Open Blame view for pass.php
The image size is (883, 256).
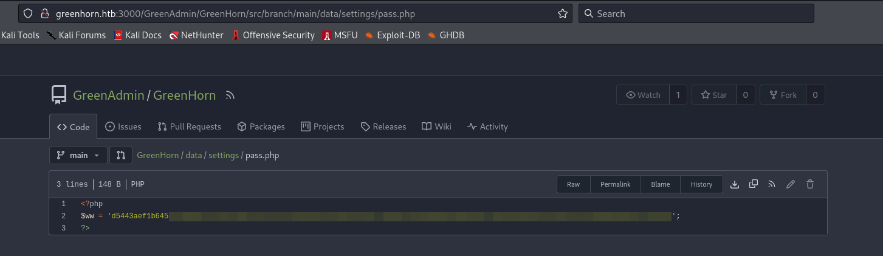[660, 184]
